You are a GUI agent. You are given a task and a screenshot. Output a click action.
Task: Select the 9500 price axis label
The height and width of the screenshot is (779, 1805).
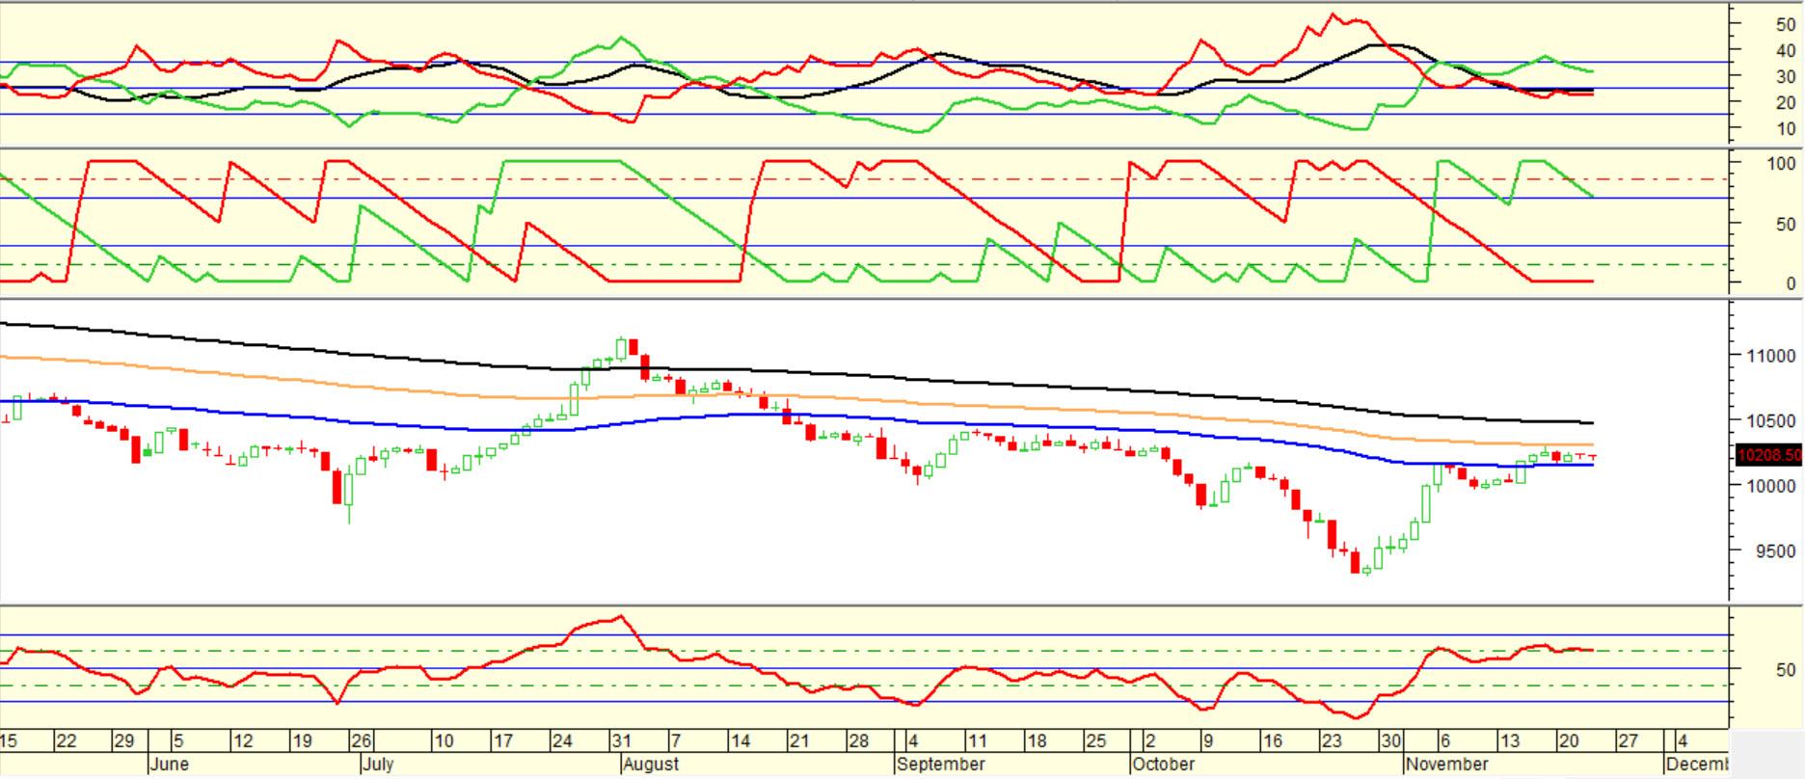[1777, 551]
